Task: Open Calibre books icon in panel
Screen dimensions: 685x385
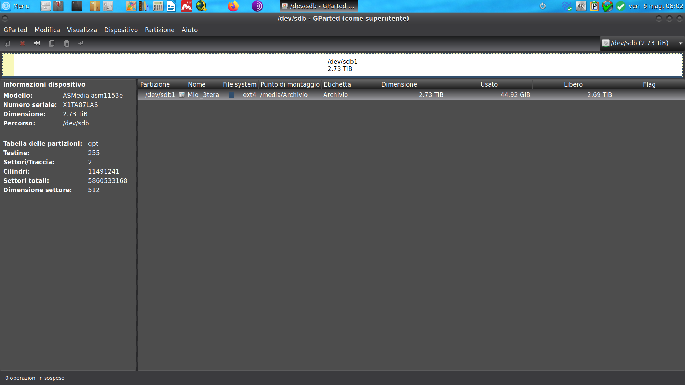Action: tap(144, 6)
